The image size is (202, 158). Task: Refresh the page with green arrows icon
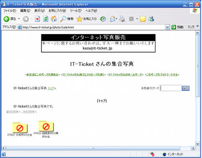tap(46, 19)
